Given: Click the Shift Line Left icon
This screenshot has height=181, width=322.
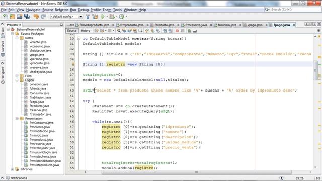Looking at the screenshot, I should [165, 31].
